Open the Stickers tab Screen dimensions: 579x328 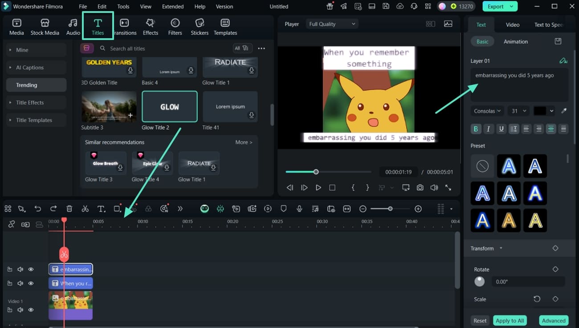pyautogui.click(x=200, y=27)
